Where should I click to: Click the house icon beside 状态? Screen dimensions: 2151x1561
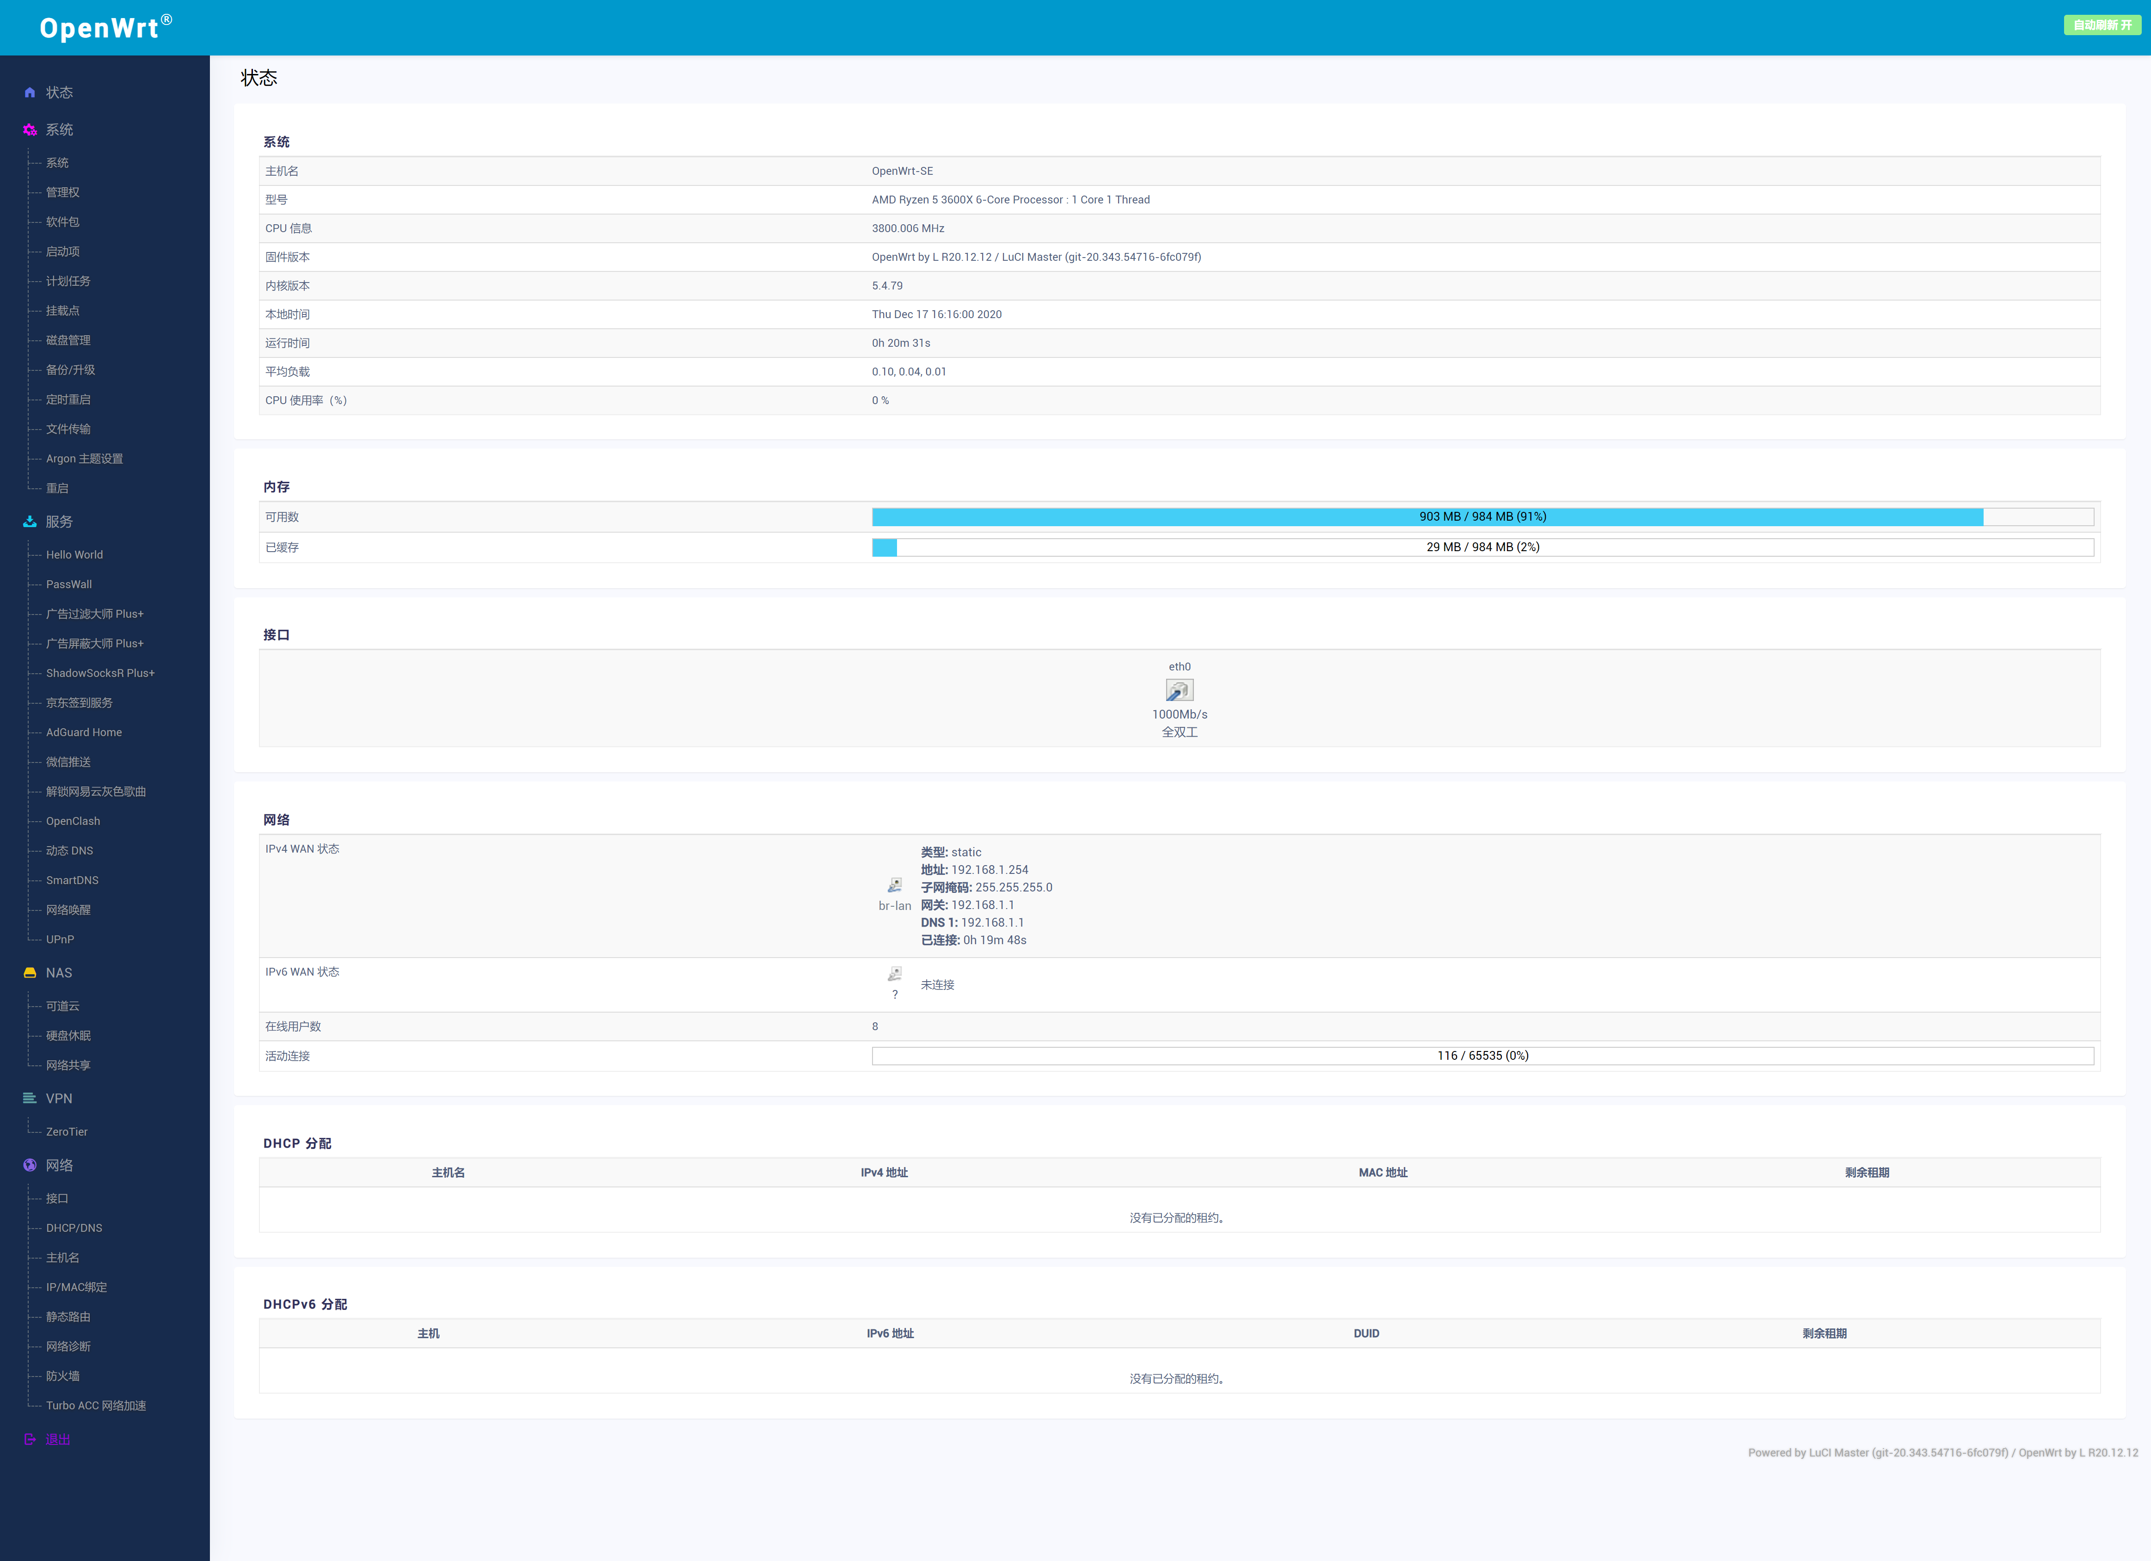[30, 92]
